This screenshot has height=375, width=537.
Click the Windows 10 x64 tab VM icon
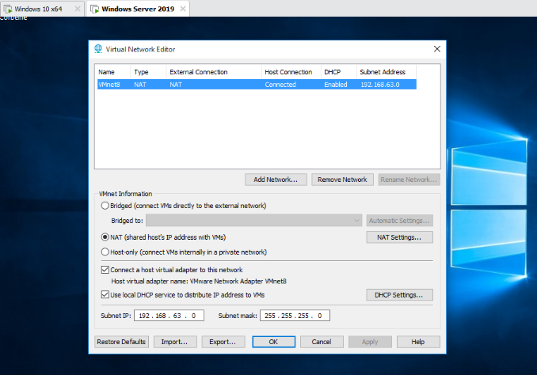(7, 9)
